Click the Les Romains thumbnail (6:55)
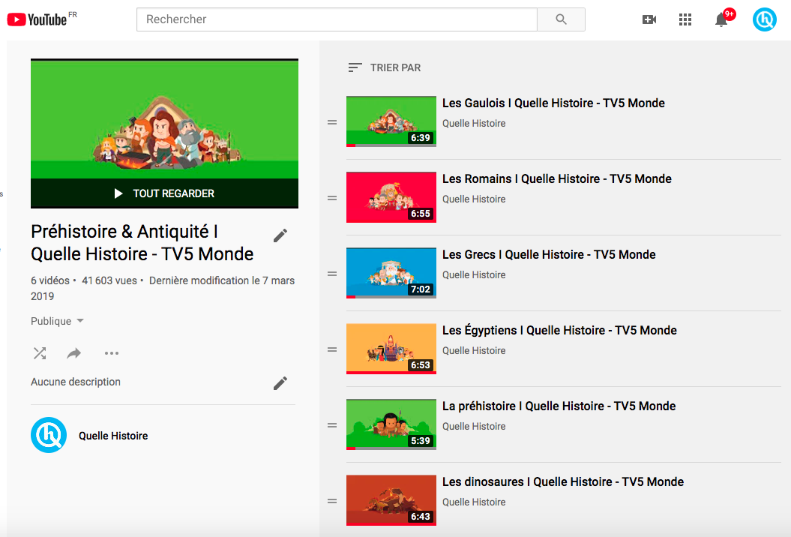Screen dimensions: 791x537 [391, 196]
